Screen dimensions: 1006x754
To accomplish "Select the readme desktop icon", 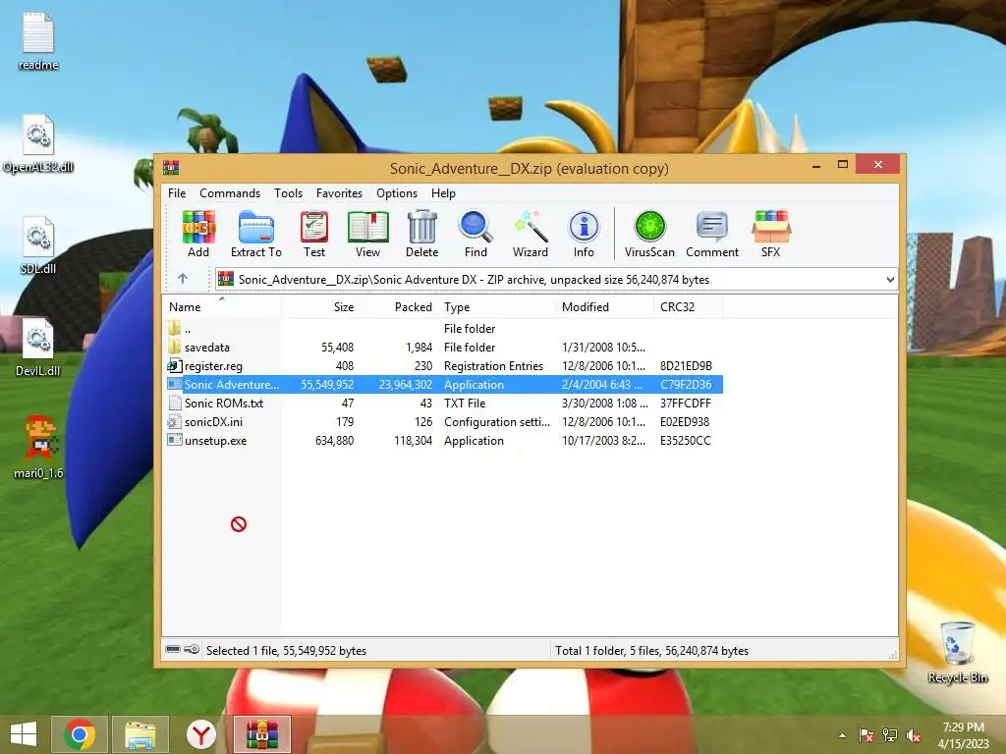I will (38, 41).
